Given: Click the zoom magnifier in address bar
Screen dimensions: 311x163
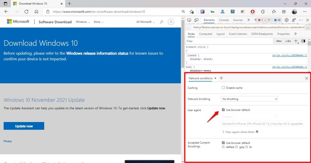Looking at the screenshot, I should [x=183, y=12].
